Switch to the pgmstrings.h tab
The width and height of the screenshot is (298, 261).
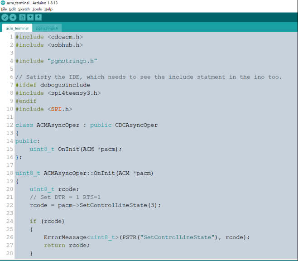tap(47, 28)
